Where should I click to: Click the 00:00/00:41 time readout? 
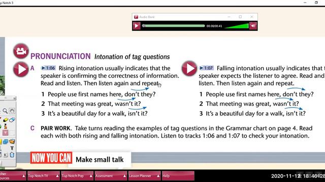coord(214,26)
